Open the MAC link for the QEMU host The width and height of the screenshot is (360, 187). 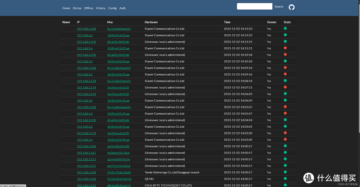119,179
